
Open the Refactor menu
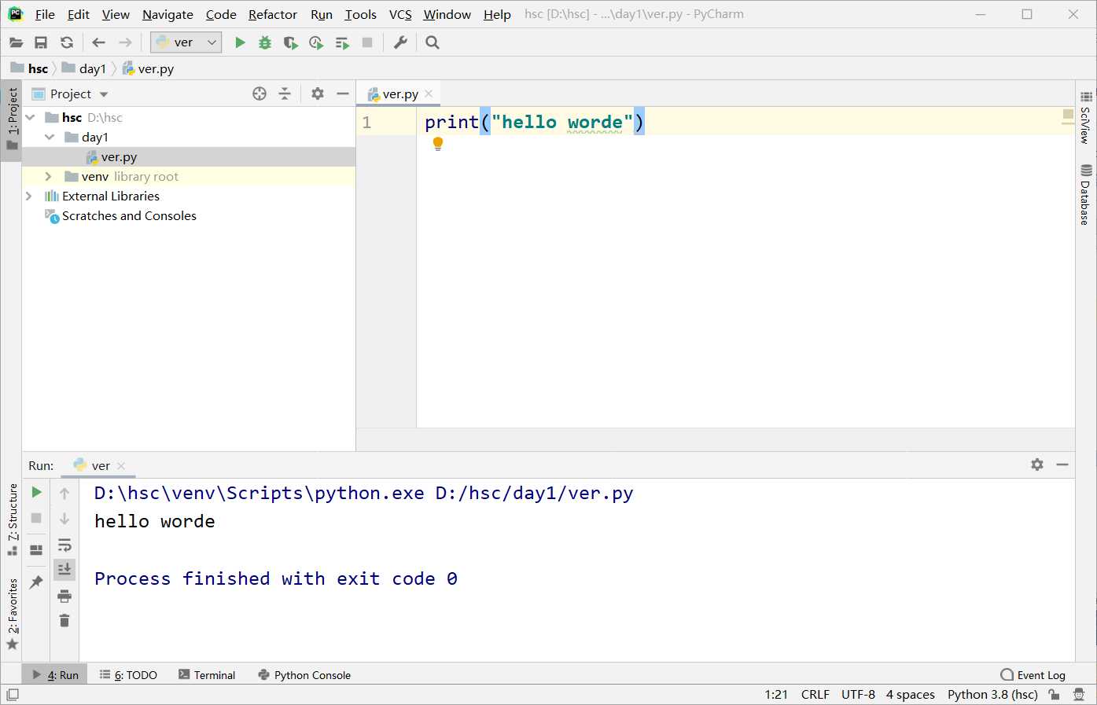272,14
